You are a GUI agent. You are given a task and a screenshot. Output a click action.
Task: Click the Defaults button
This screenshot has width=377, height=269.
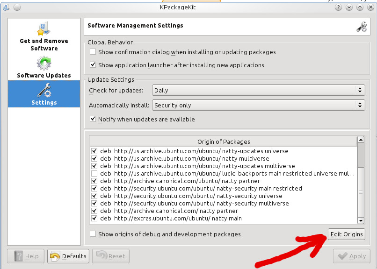click(x=68, y=256)
